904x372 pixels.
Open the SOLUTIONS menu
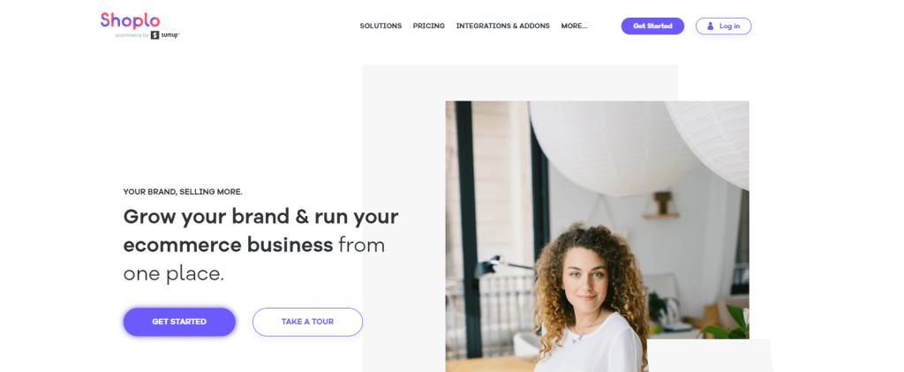pyautogui.click(x=380, y=26)
